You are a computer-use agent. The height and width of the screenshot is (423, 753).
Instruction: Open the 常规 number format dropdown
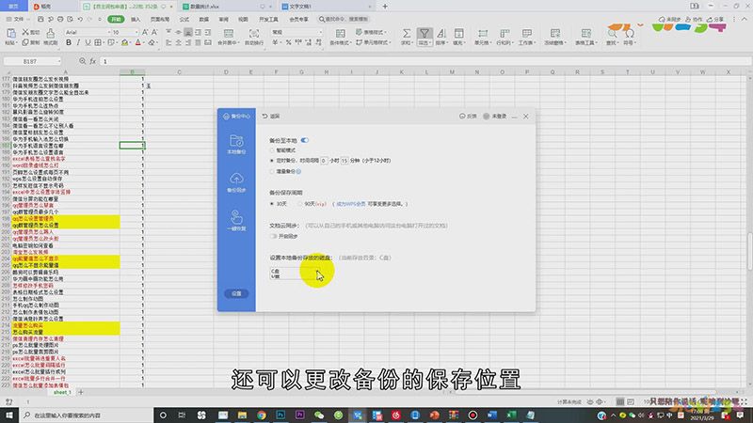pos(320,32)
